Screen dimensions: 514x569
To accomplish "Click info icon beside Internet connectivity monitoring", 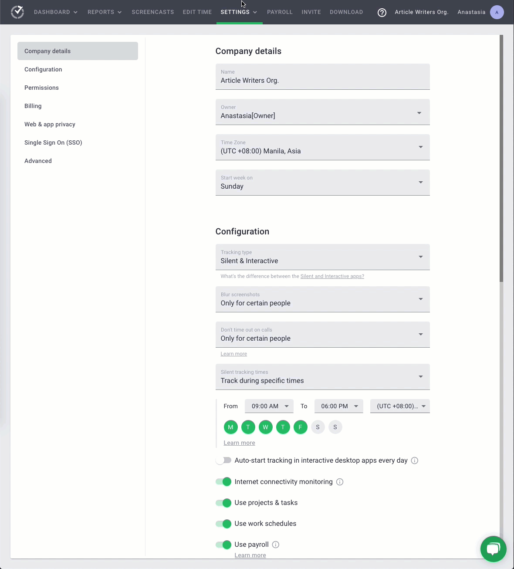I will [340, 482].
